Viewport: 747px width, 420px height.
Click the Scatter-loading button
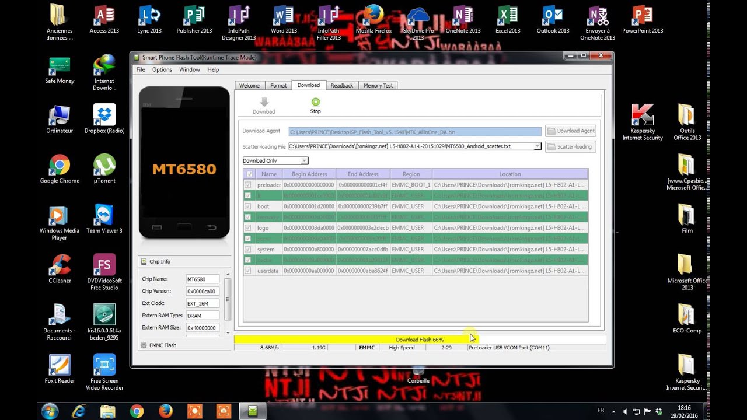click(571, 147)
